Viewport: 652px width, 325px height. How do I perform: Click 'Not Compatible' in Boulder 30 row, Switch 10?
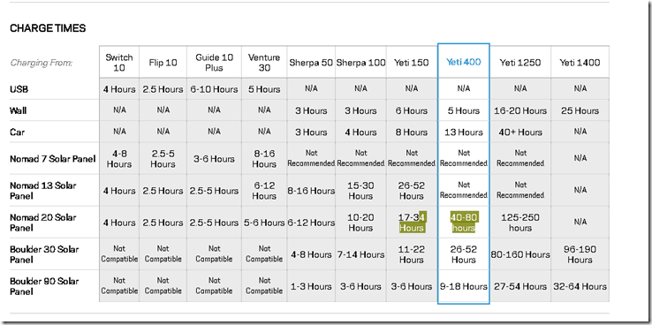(119, 253)
